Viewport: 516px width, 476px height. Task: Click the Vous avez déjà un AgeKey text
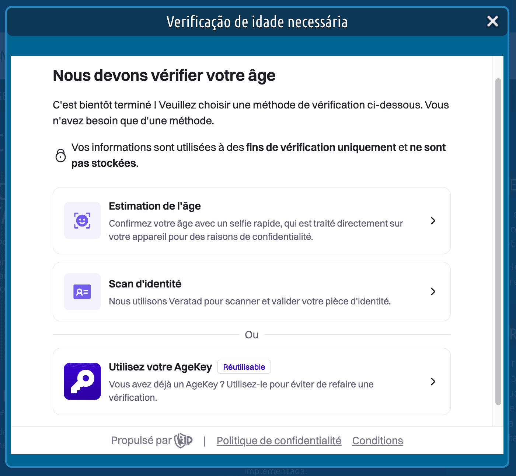(x=241, y=391)
